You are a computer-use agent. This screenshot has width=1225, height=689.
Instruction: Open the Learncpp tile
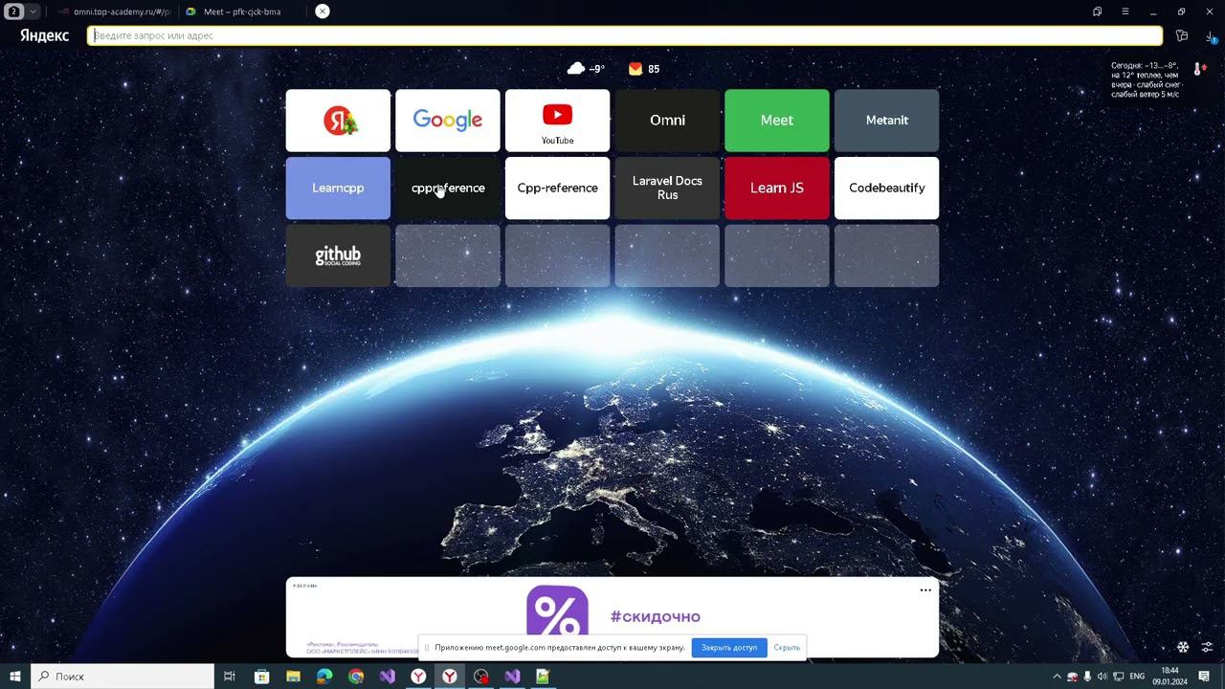(x=338, y=189)
